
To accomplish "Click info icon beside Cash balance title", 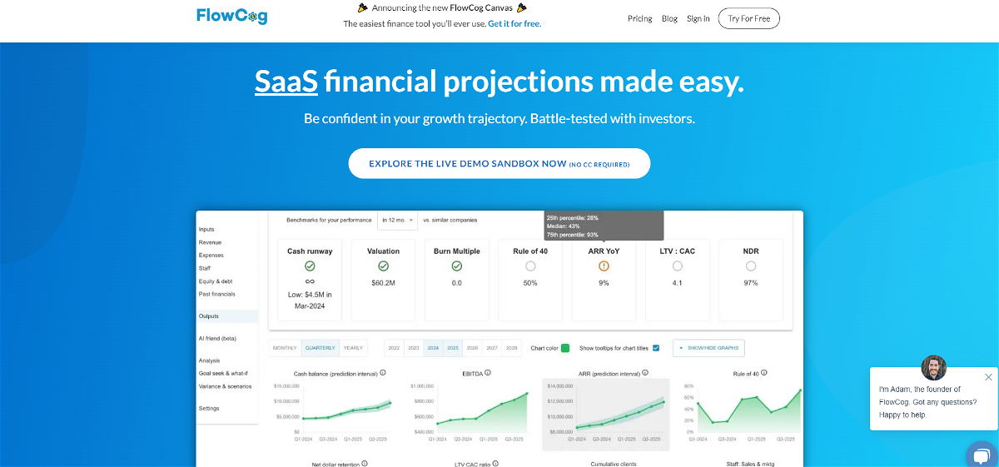I will tap(383, 373).
